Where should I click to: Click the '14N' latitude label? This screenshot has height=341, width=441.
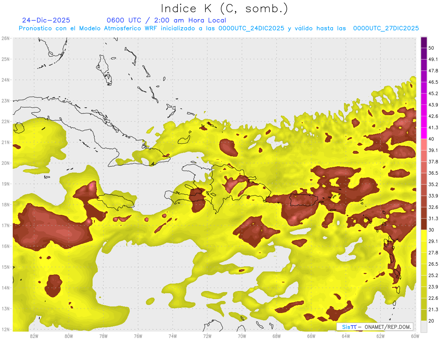click(x=6, y=288)
